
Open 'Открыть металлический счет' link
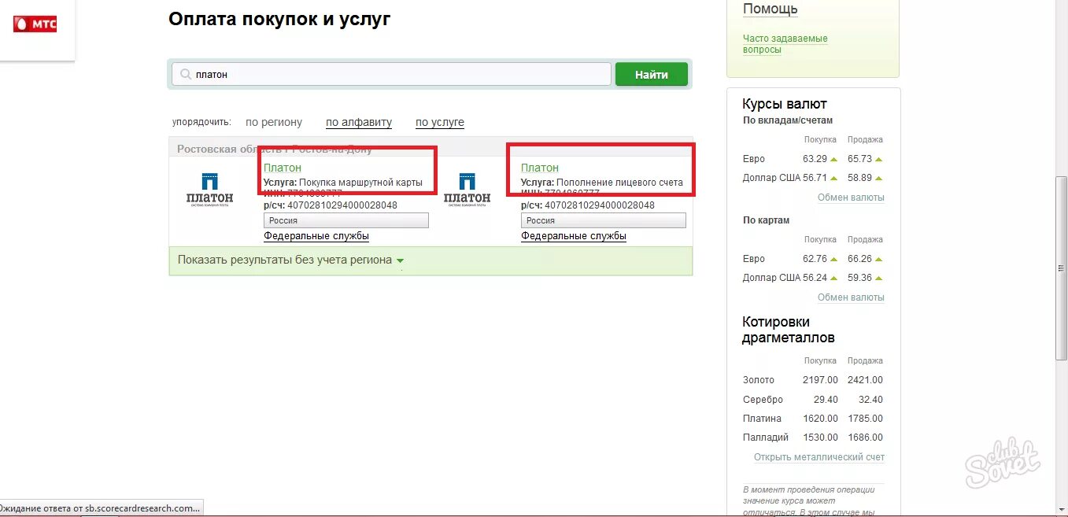point(819,457)
